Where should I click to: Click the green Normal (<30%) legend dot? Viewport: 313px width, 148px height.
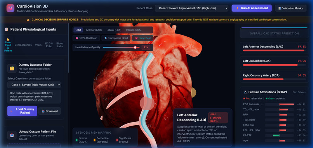coord(77,140)
